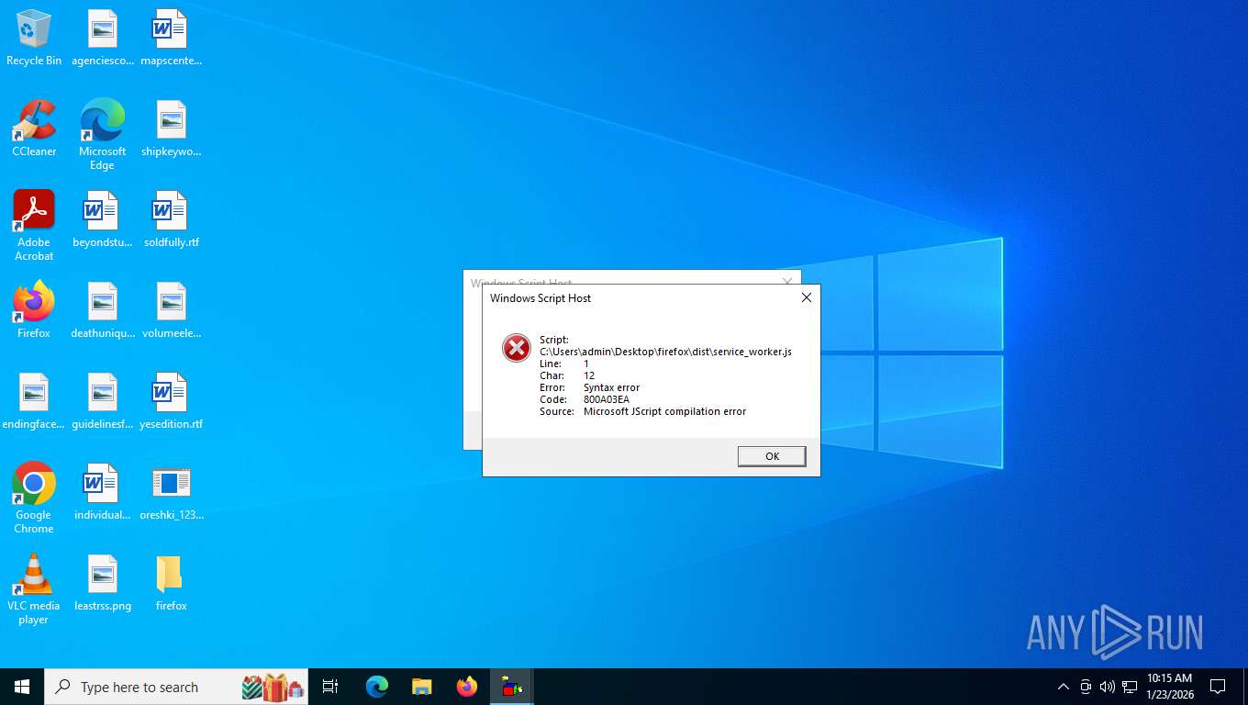Click the taskbar search box
The width and height of the screenshot is (1248, 705).
click(176, 687)
